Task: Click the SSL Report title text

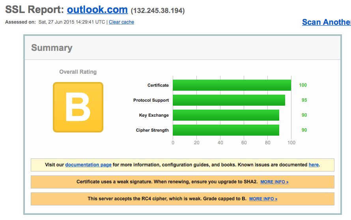Action: point(34,9)
